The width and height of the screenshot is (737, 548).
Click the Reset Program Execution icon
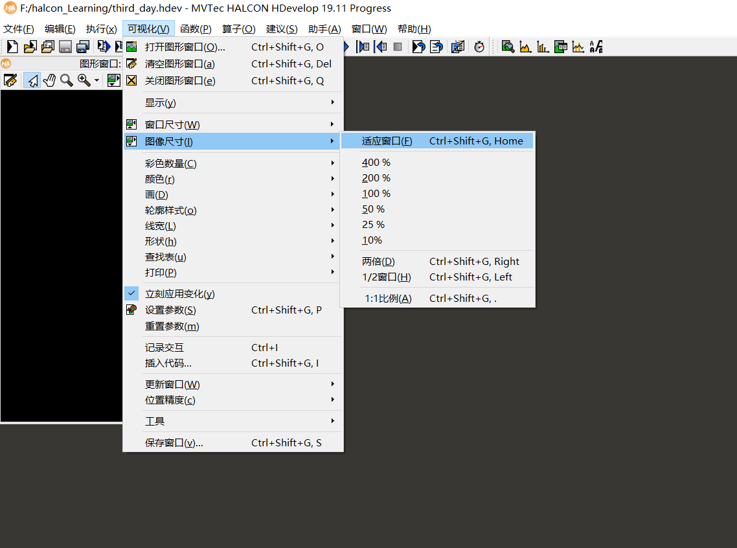click(x=418, y=47)
